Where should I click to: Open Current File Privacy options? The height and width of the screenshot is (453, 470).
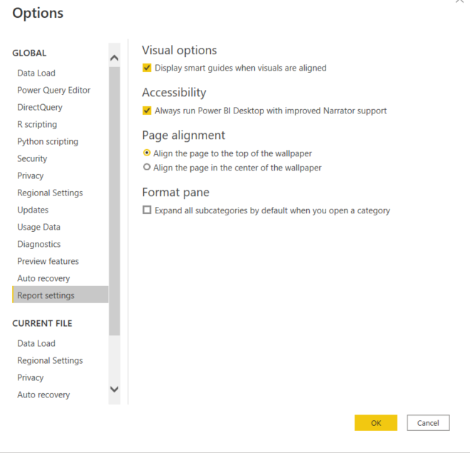coord(31,377)
